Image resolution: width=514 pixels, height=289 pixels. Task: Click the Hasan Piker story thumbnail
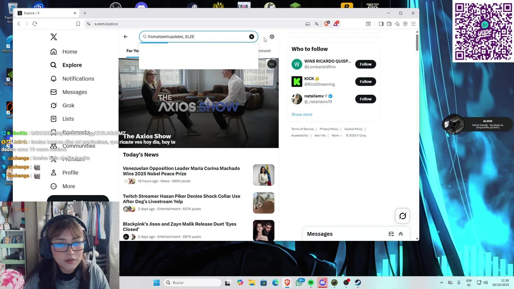263,203
